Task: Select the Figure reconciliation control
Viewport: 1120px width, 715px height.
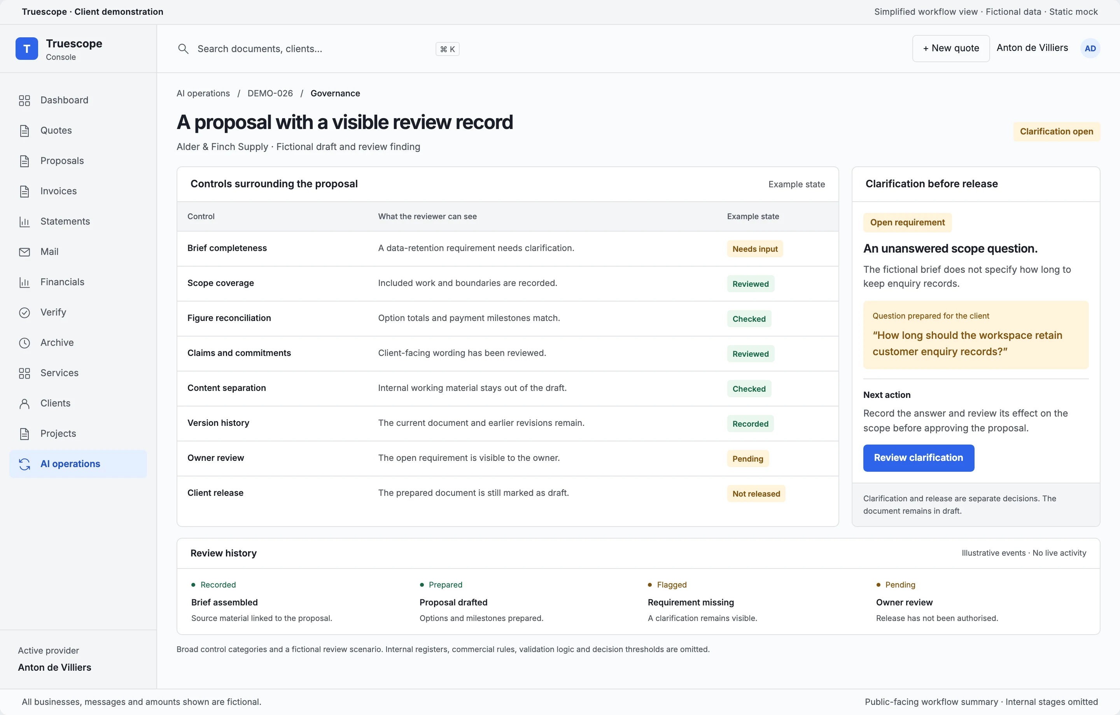Action: [507, 319]
